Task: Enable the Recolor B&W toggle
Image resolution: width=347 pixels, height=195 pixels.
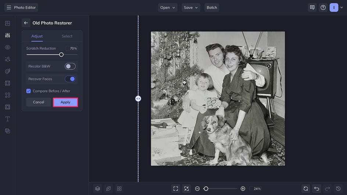Action: tap(70, 66)
